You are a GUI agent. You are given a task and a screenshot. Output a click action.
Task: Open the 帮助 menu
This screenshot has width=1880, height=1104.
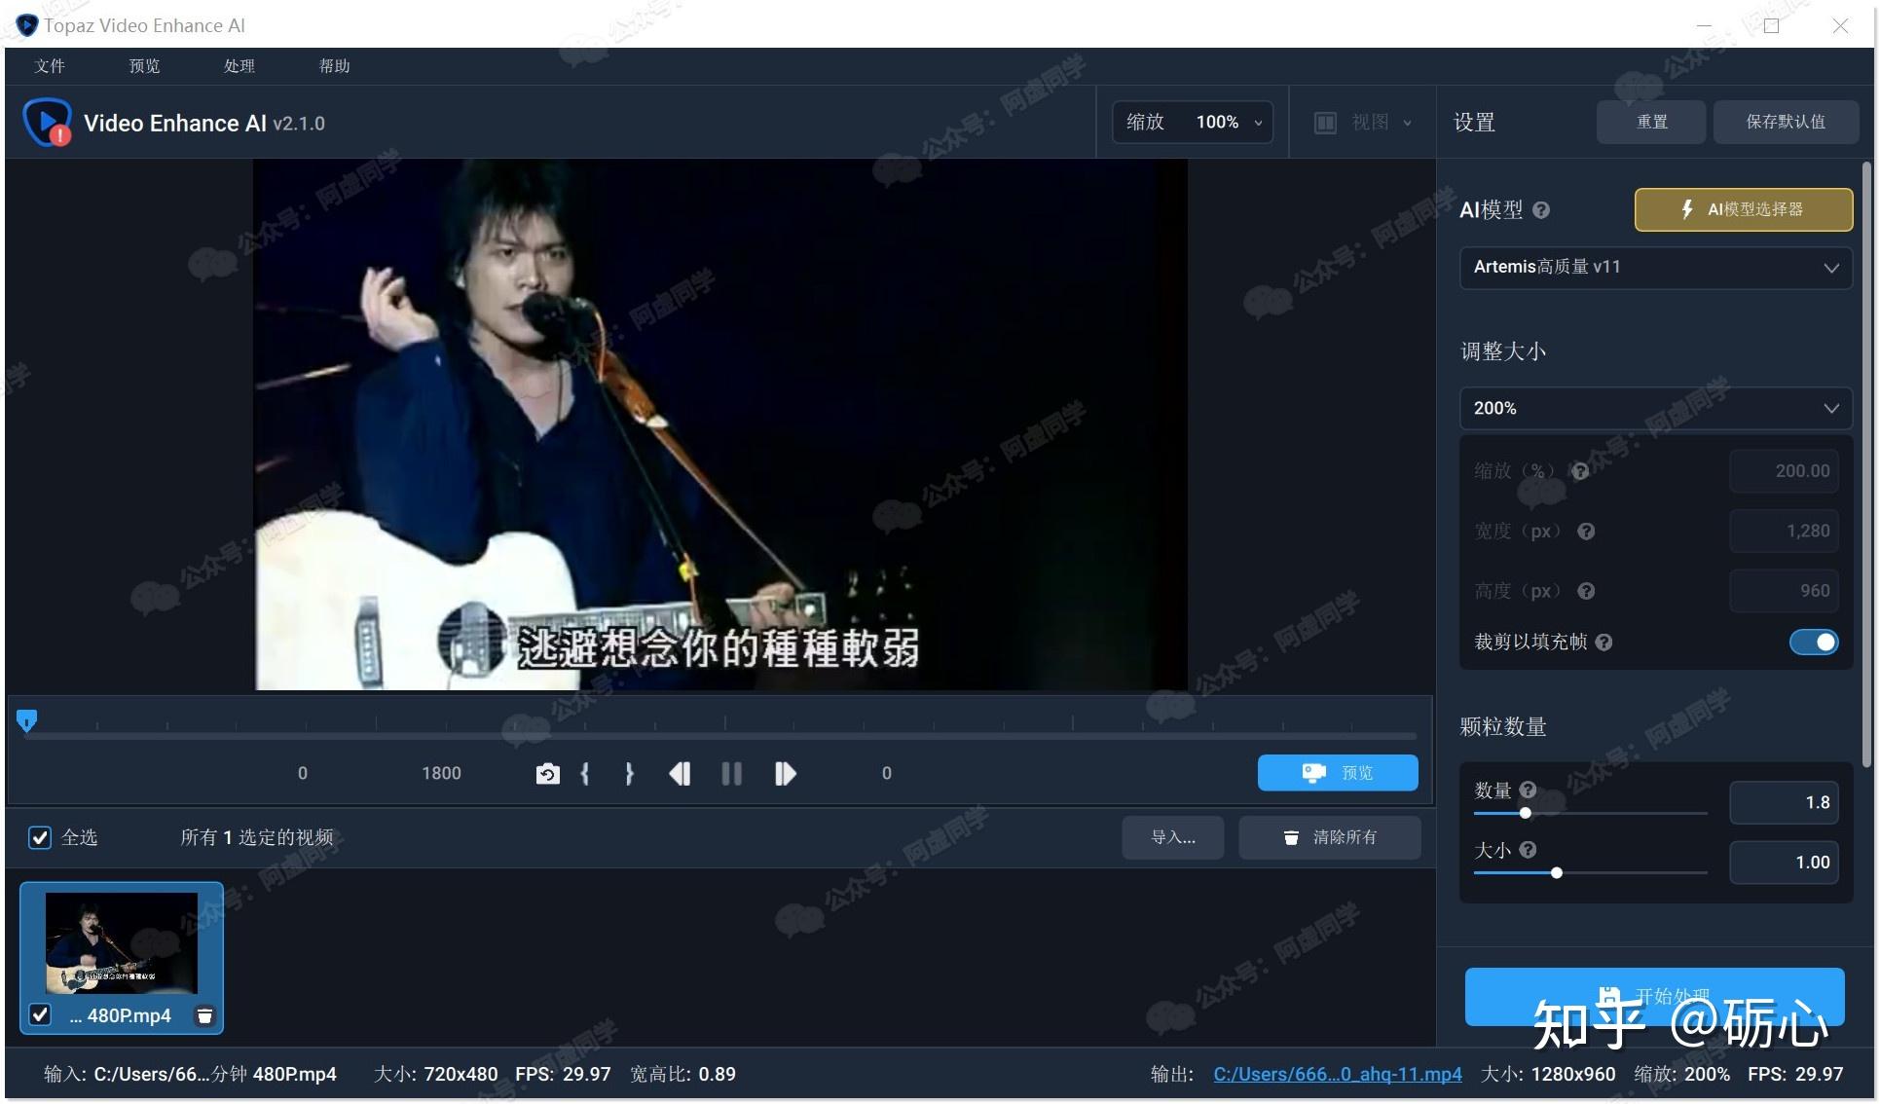[x=335, y=66]
